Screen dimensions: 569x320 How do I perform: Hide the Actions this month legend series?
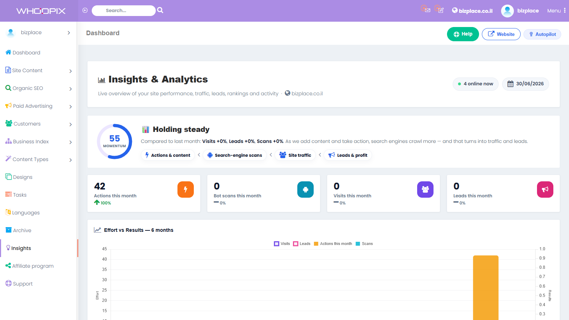333,244
